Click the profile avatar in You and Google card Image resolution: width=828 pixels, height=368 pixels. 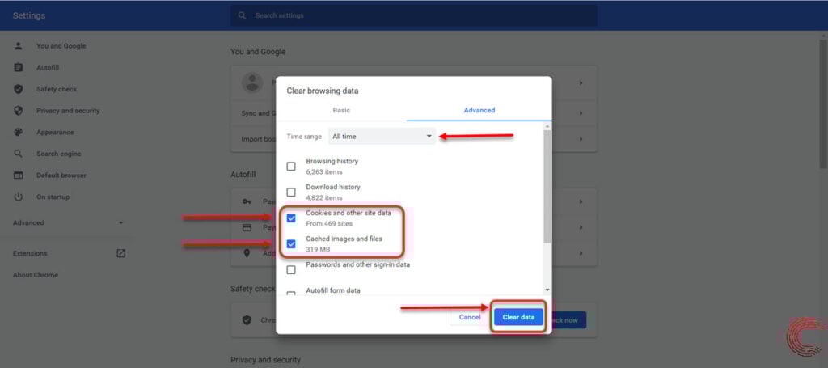(x=252, y=82)
